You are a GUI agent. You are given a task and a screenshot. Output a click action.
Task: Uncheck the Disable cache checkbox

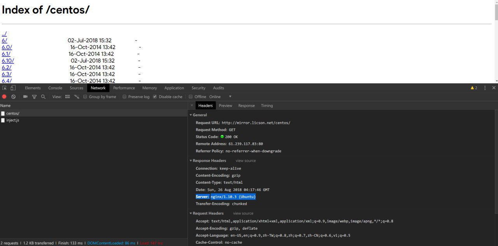[x=155, y=97]
